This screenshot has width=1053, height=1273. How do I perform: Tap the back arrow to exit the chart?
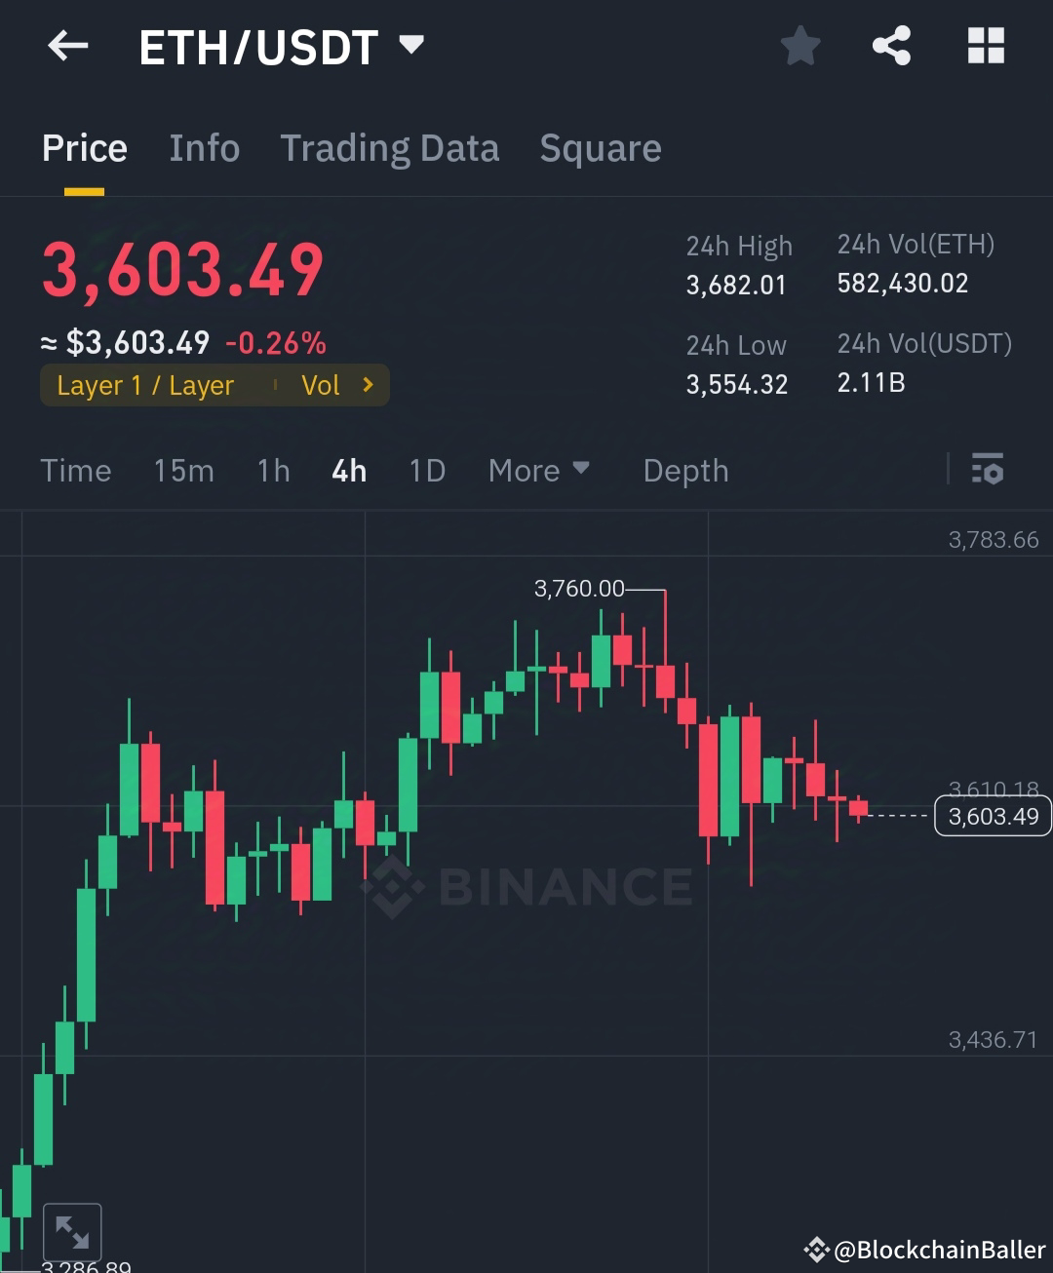click(66, 46)
